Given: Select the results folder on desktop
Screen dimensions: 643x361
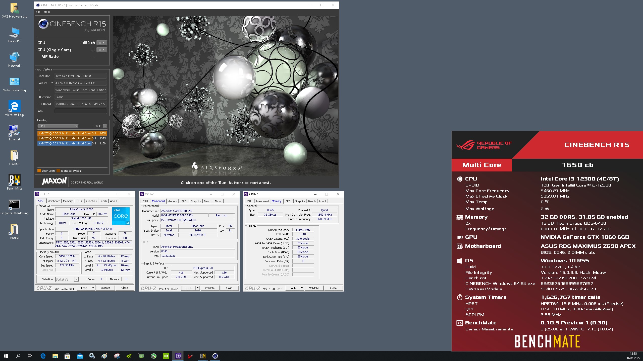Looking at the screenshot, I should point(14,232).
